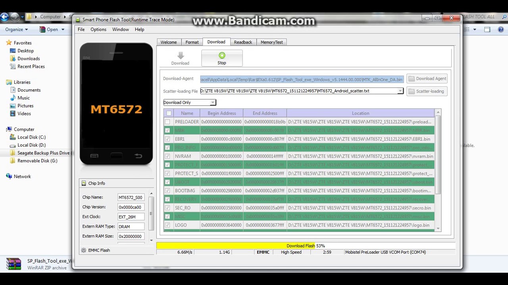Screen dimensions: 508x285
Task: Click the Favorites star icon in Explorer
Action: [9, 43]
